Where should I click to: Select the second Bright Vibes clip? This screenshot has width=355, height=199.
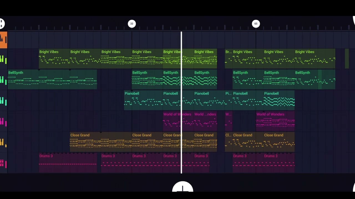click(x=85, y=59)
